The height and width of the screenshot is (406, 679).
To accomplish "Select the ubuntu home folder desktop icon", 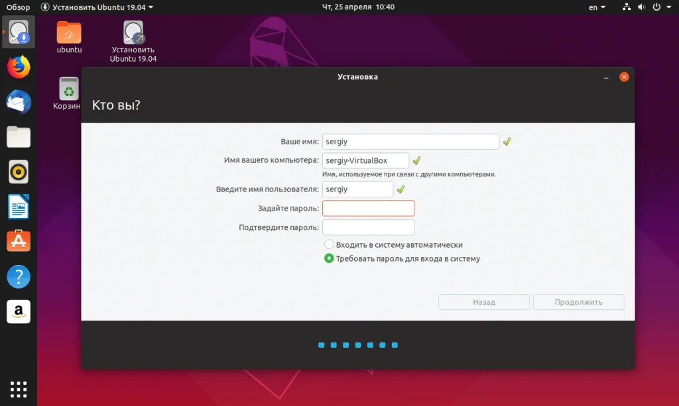I will click(x=69, y=37).
